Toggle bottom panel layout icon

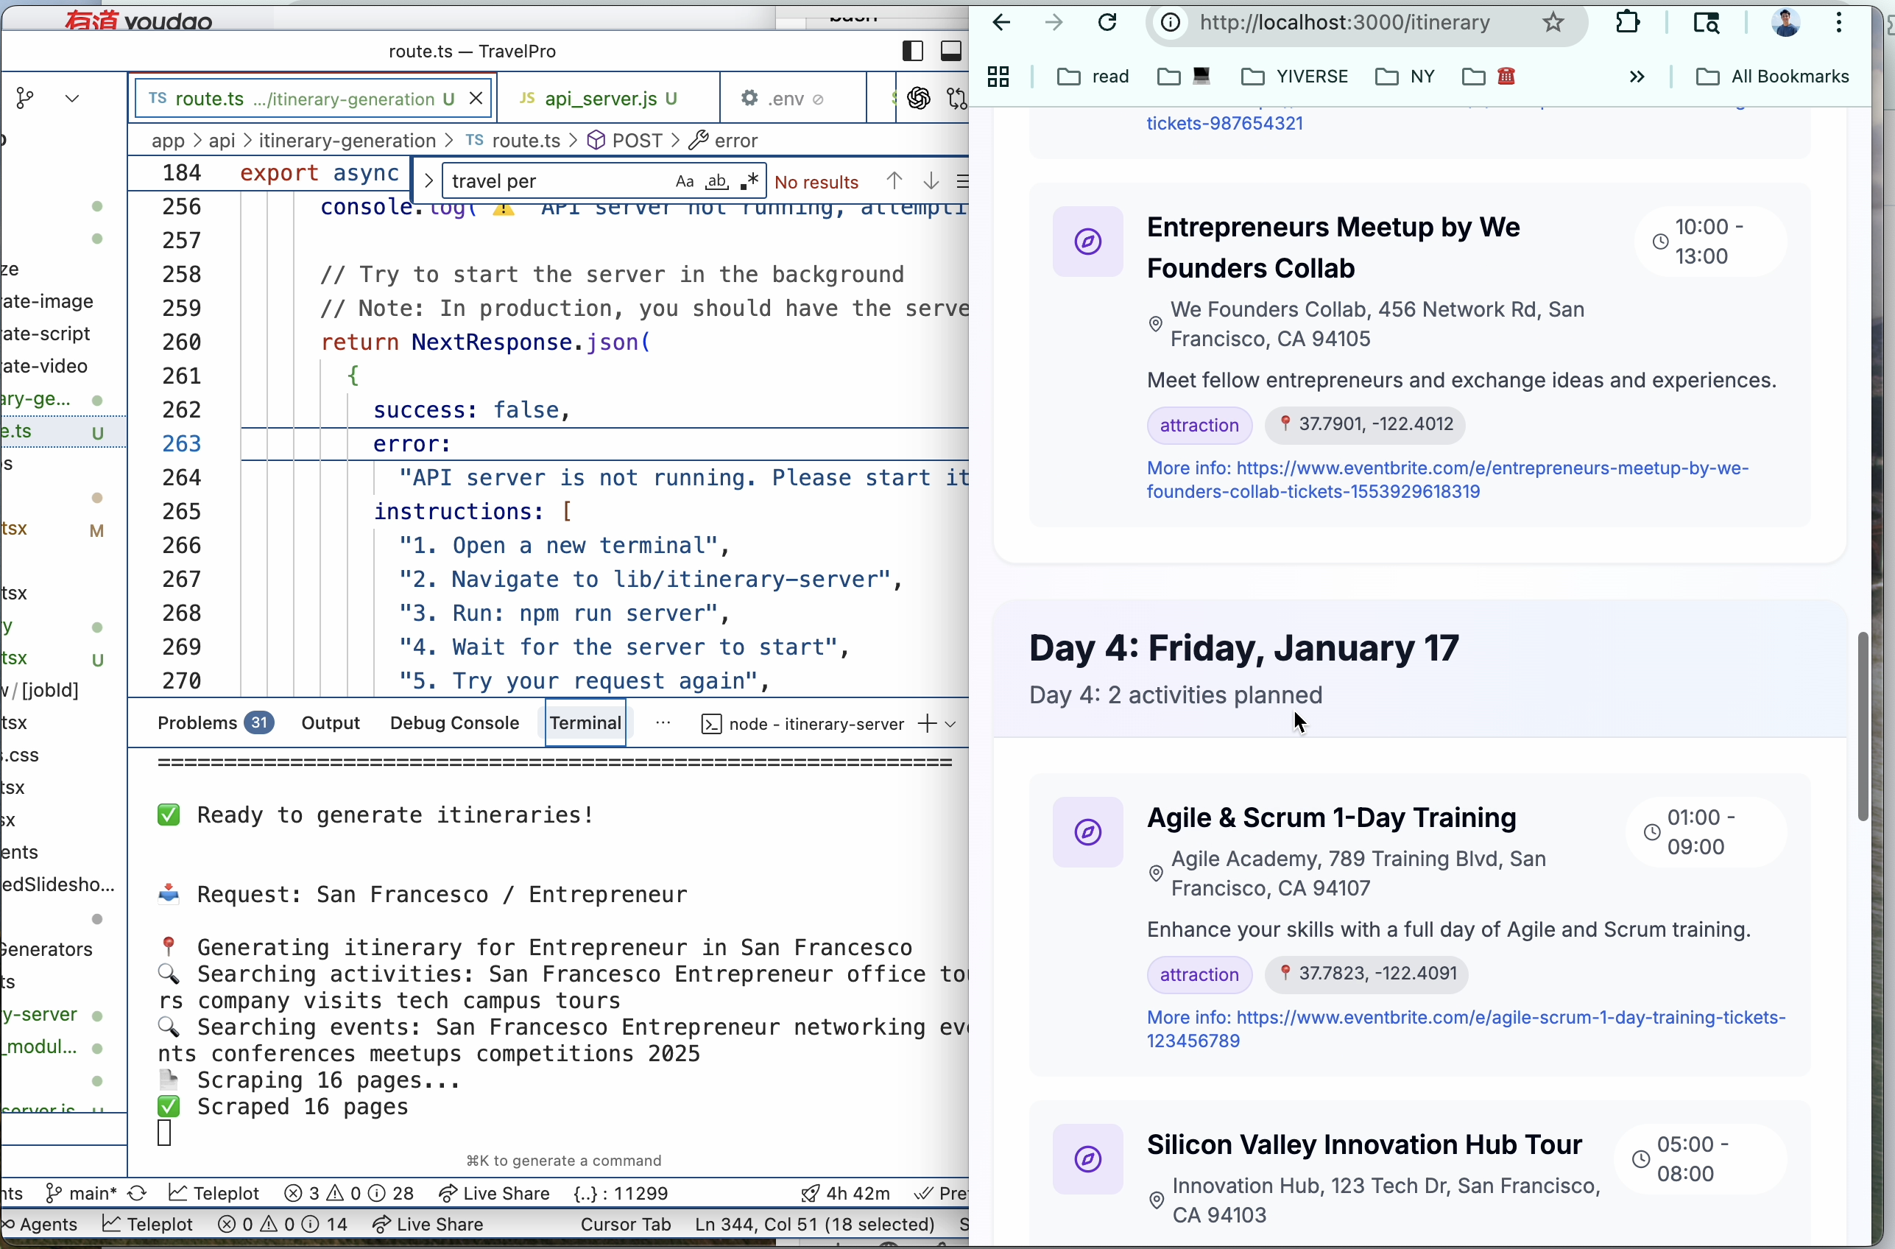point(950,51)
